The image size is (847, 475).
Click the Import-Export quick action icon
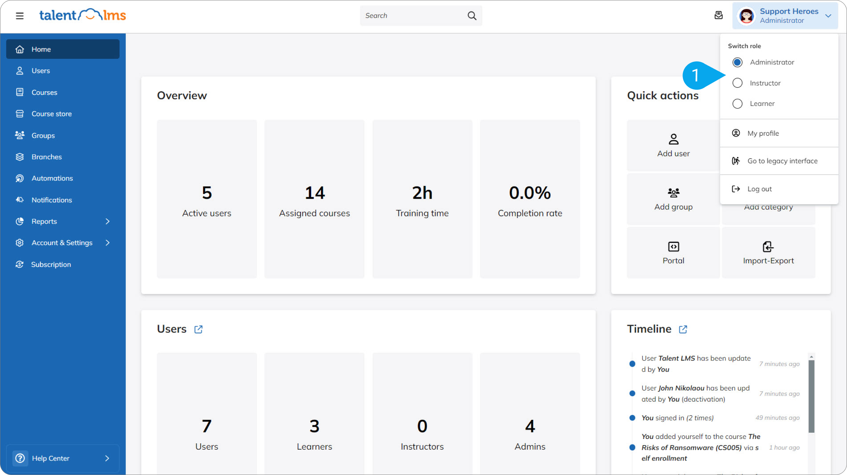coord(768,247)
